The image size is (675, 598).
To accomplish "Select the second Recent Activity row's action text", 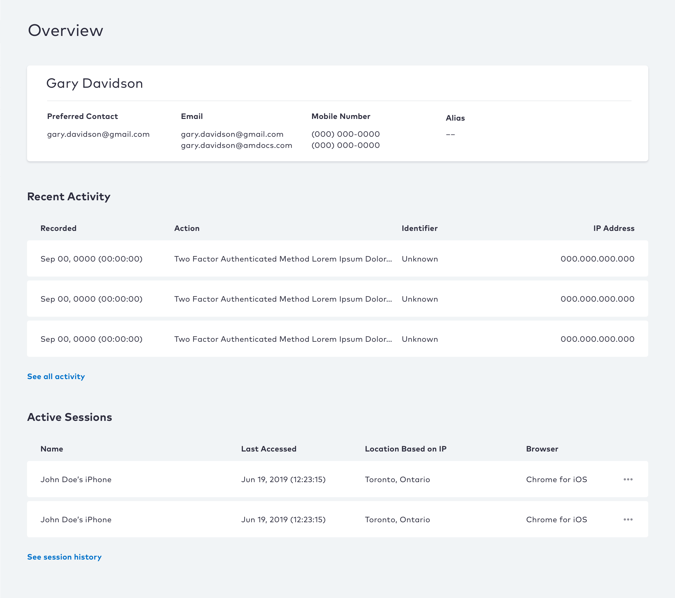I will click(x=283, y=299).
